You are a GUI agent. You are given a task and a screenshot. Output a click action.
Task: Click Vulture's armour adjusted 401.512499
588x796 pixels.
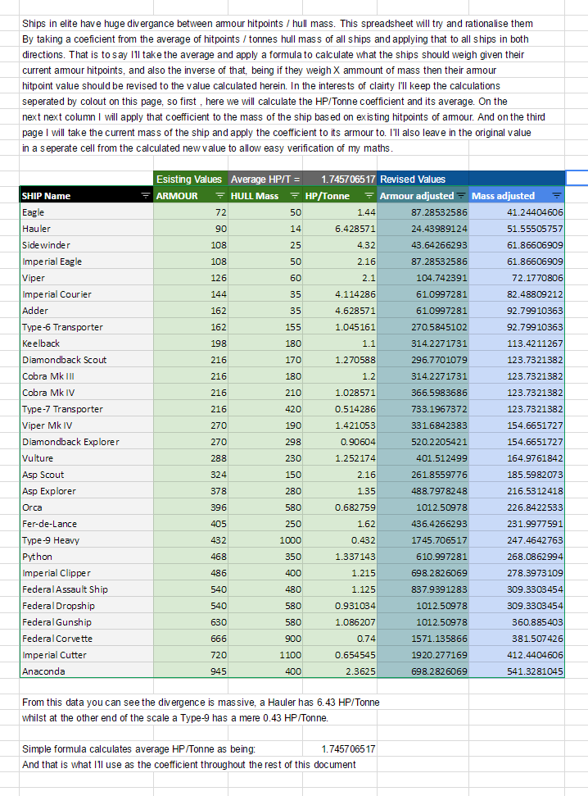tap(423, 458)
